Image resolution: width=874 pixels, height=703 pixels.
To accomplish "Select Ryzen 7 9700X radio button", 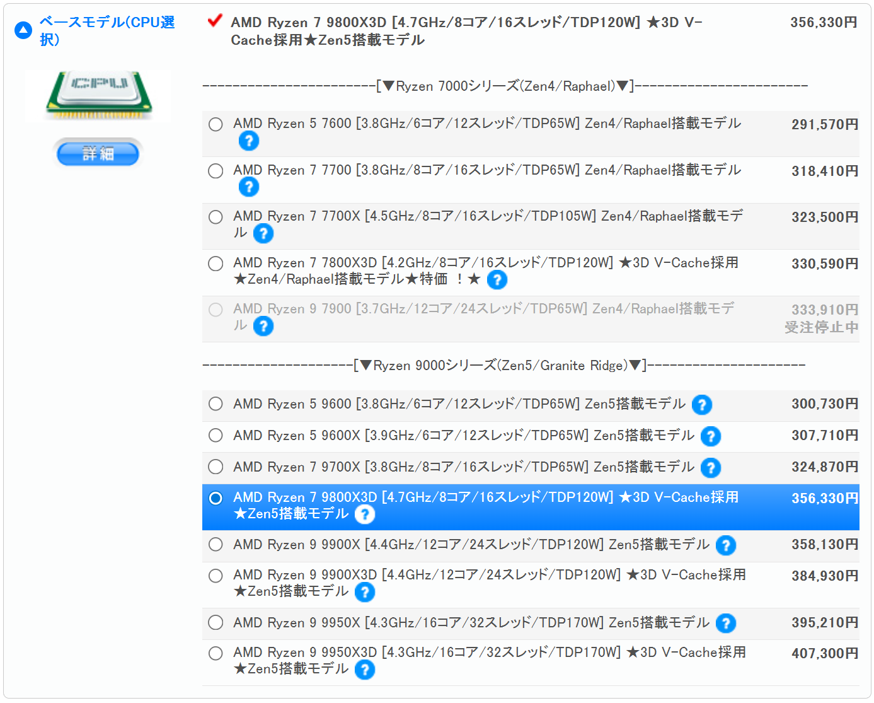I will (x=216, y=467).
